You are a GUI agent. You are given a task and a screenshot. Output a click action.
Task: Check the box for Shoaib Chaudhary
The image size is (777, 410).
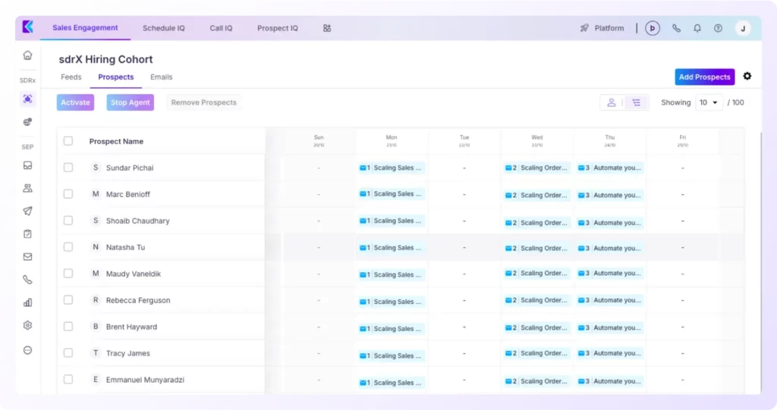pos(68,221)
